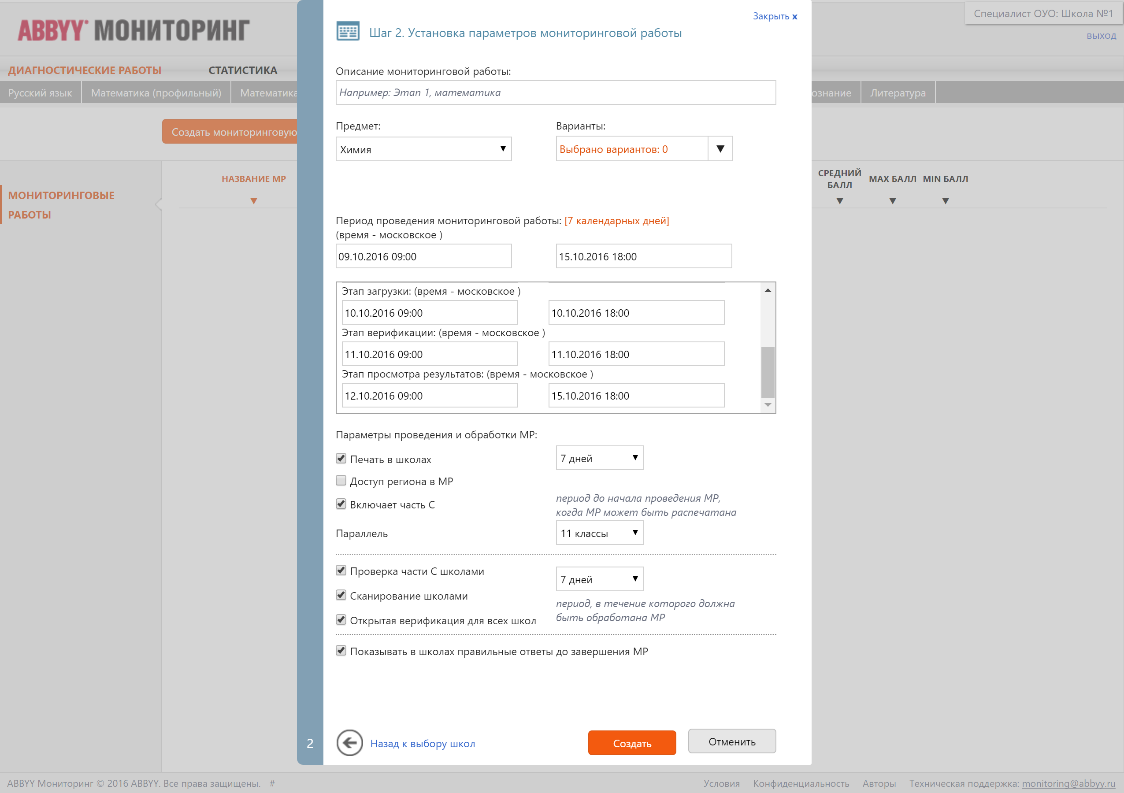The height and width of the screenshot is (793, 1124).
Task: Click the round back arrow icon
Action: [349, 743]
